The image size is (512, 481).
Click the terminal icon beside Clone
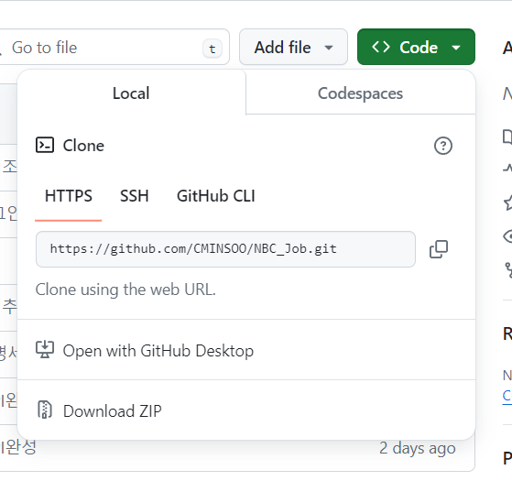coord(45,146)
